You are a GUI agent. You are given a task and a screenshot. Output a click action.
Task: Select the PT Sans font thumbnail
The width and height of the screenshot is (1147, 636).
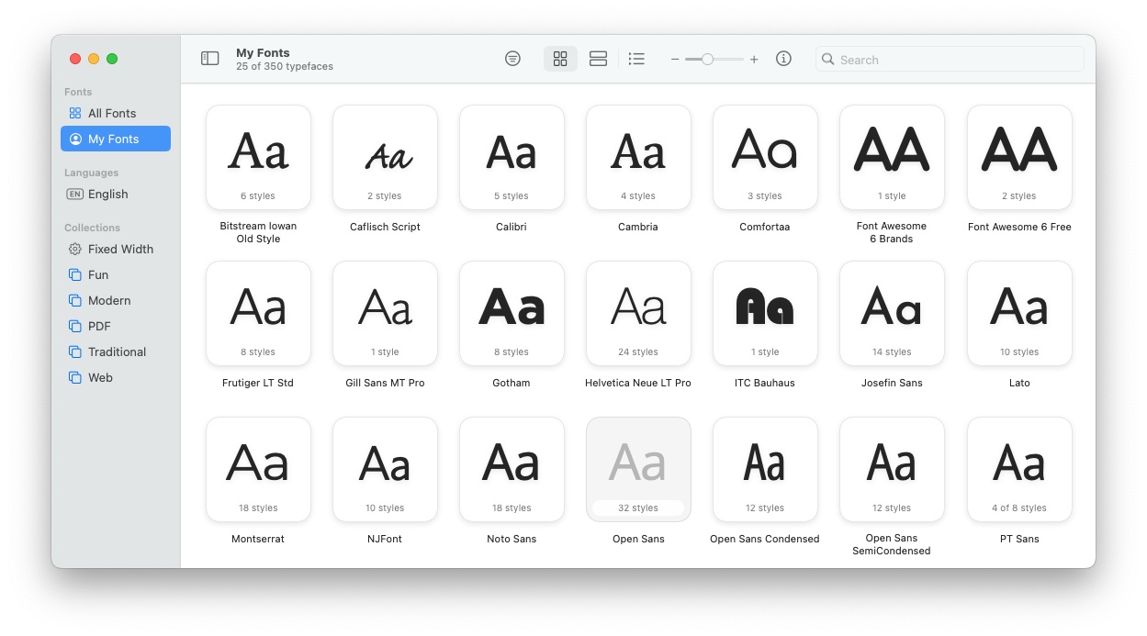coord(1019,469)
